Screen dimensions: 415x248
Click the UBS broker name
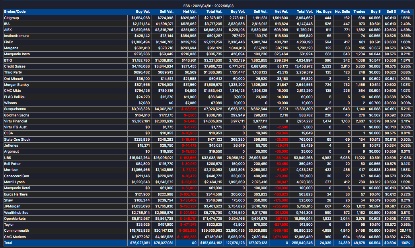[x=8, y=157]
